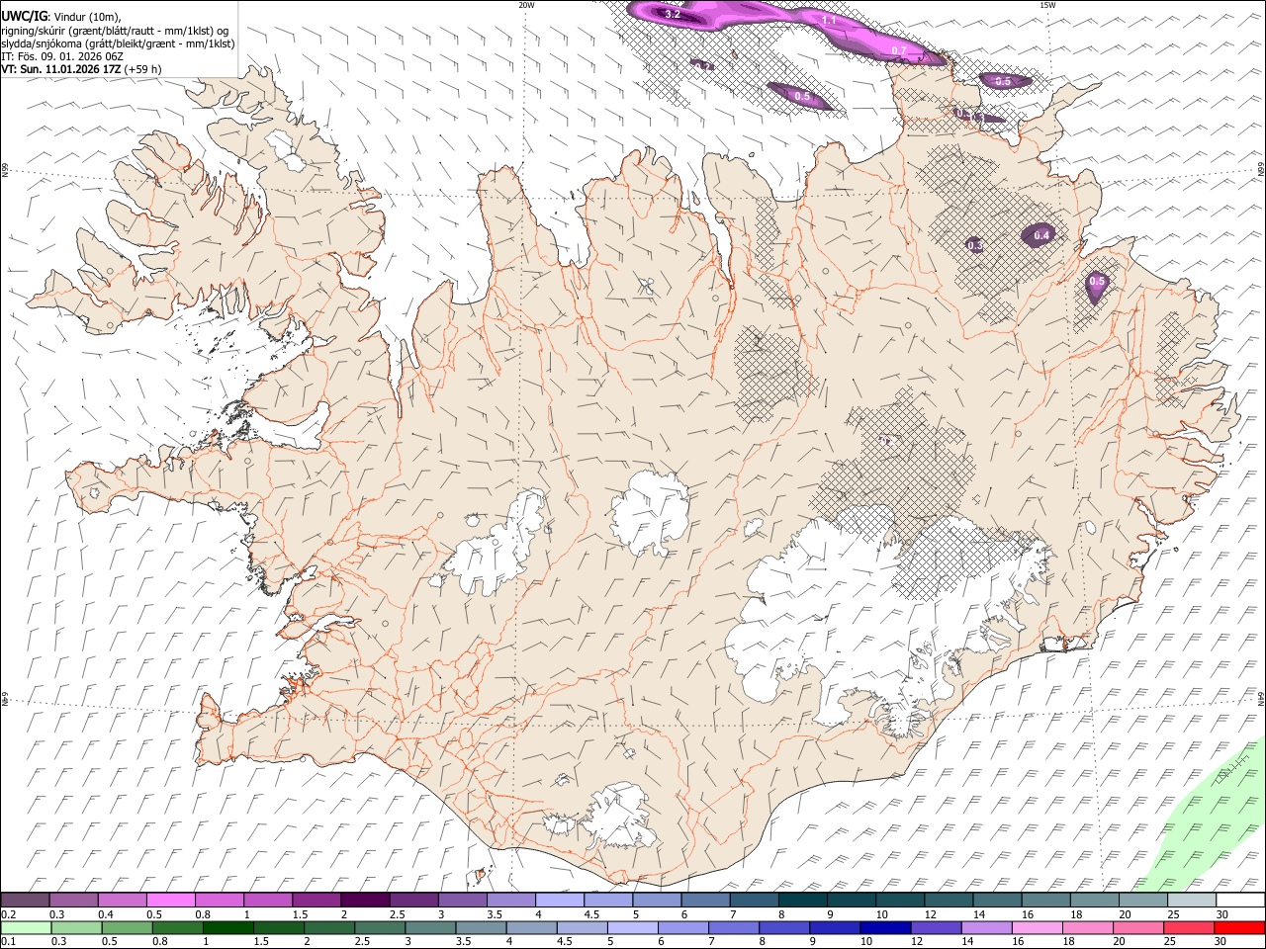Click the 'rigning/skúrir' legend description line
The height and width of the screenshot is (949, 1266).
(x=115, y=30)
